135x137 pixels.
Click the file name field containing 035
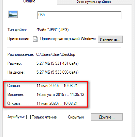click(x=79, y=15)
